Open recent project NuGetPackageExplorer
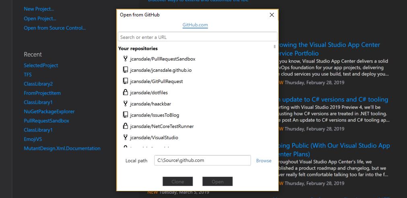 point(49,111)
